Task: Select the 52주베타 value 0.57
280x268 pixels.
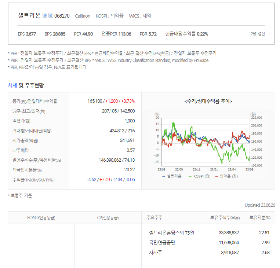Action: [131, 150]
